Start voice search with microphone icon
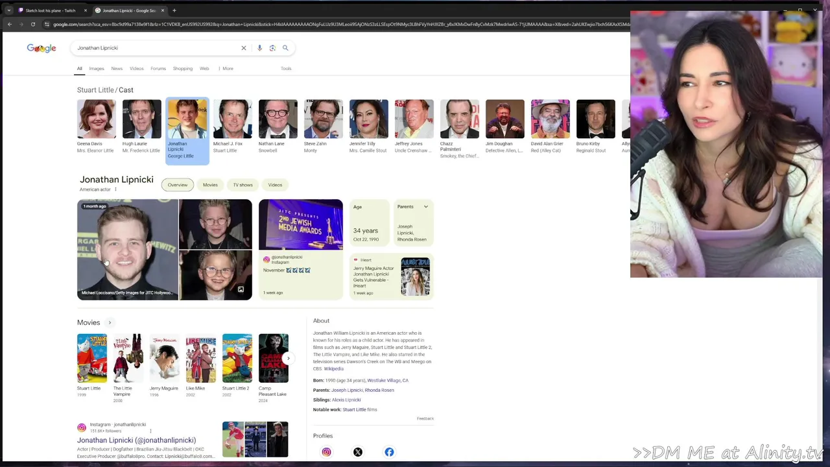Screen dimensions: 830x467 click(x=259, y=48)
